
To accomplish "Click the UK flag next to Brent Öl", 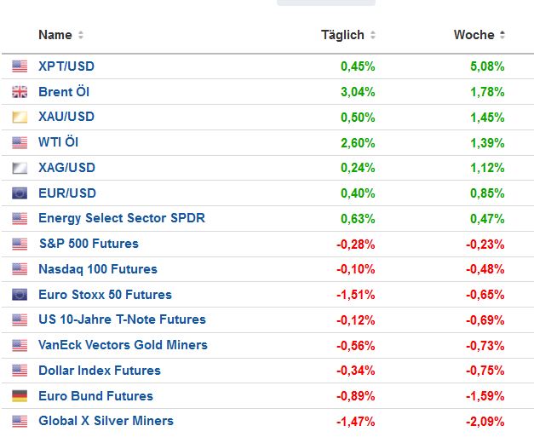I will coord(20,92).
